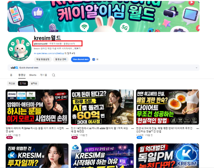
Task: Click the channel name kresim월드
Action: click(x=47, y=38)
